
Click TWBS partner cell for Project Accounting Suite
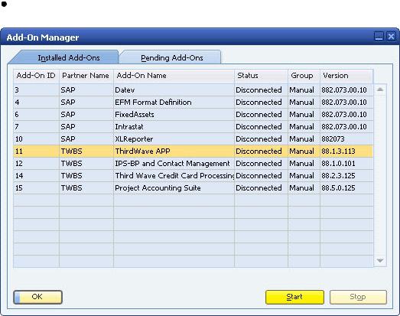86,188
